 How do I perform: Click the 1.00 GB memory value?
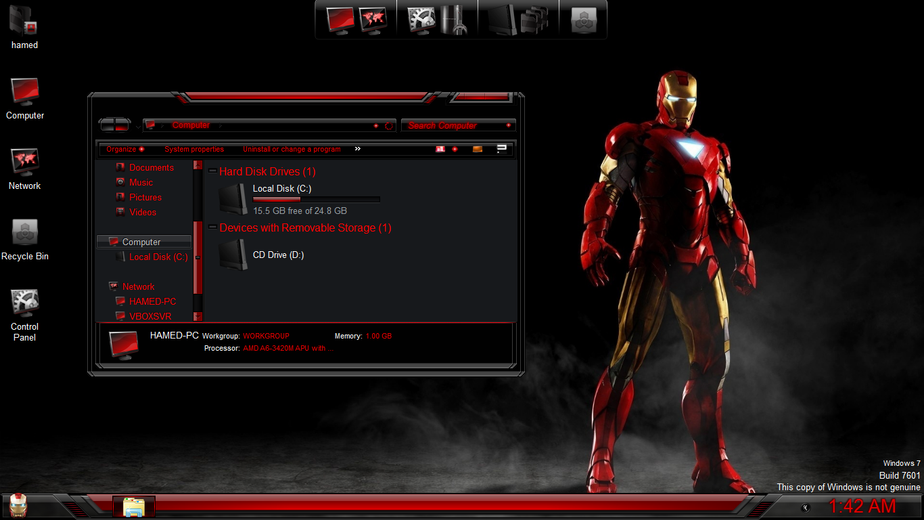378,336
